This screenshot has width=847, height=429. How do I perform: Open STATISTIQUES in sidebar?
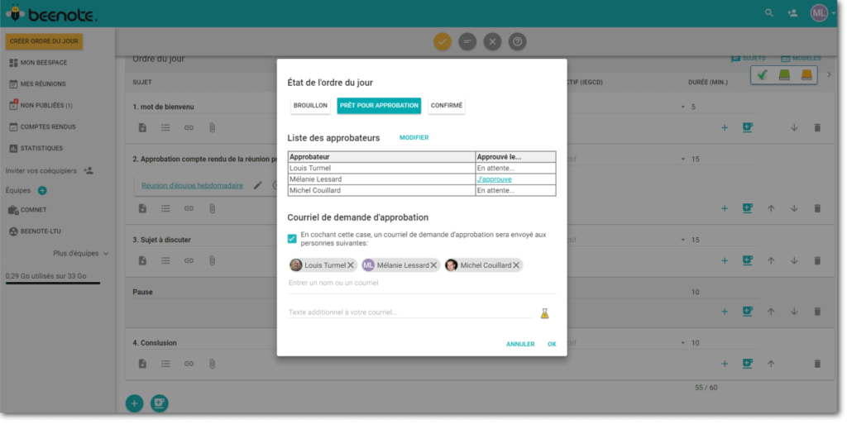36,149
